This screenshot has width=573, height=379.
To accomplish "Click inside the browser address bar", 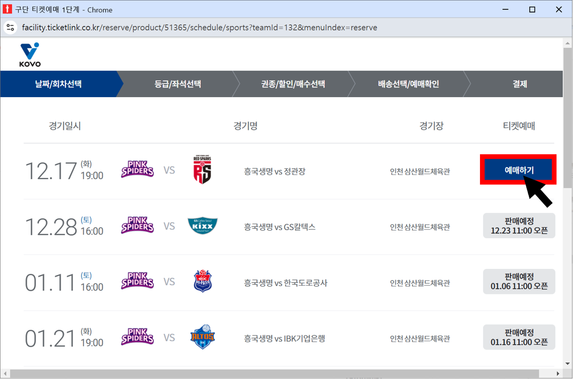I will [208, 27].
